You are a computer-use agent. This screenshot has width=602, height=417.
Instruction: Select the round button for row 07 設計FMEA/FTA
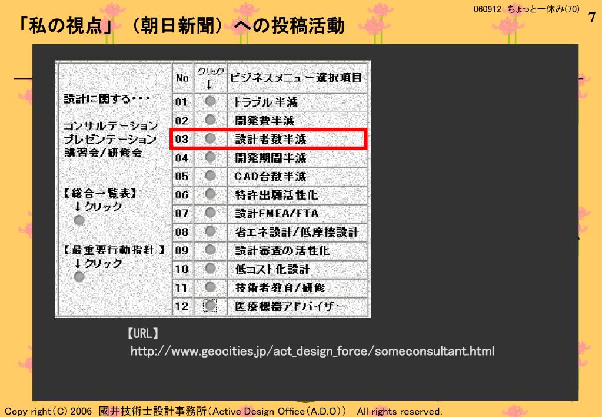[210, 213]
